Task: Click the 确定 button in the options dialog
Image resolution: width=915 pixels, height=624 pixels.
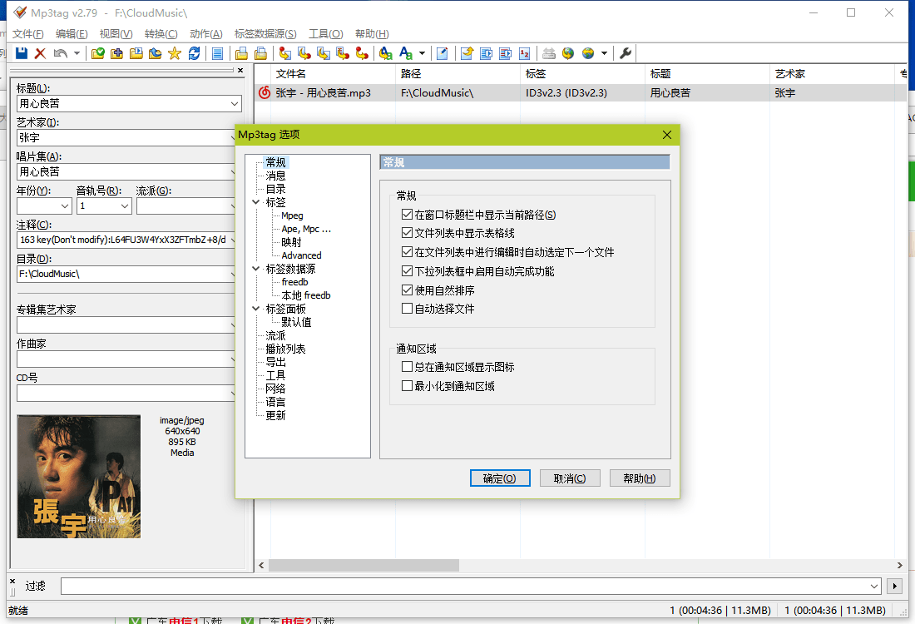Action: pos(499,478)
